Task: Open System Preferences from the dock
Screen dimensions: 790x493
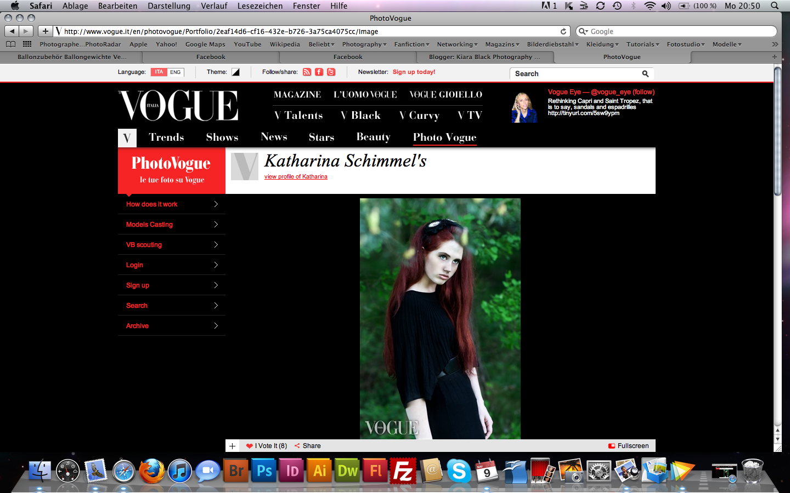Action: (x=599, y=471)
